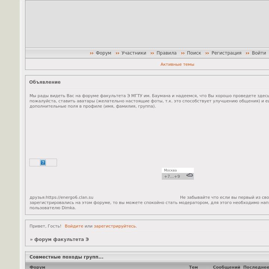Click the Войдите login link

74,226
